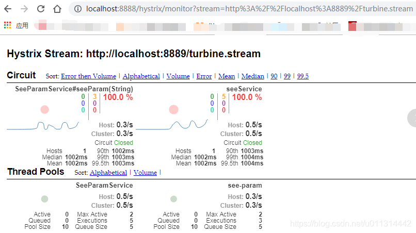The height and width of the screenshot is (233, 416).
Task: Click the orange timeout count 3 in SeeParamService#seeParam
Action: pyautogui.click(x=95, y=96)
